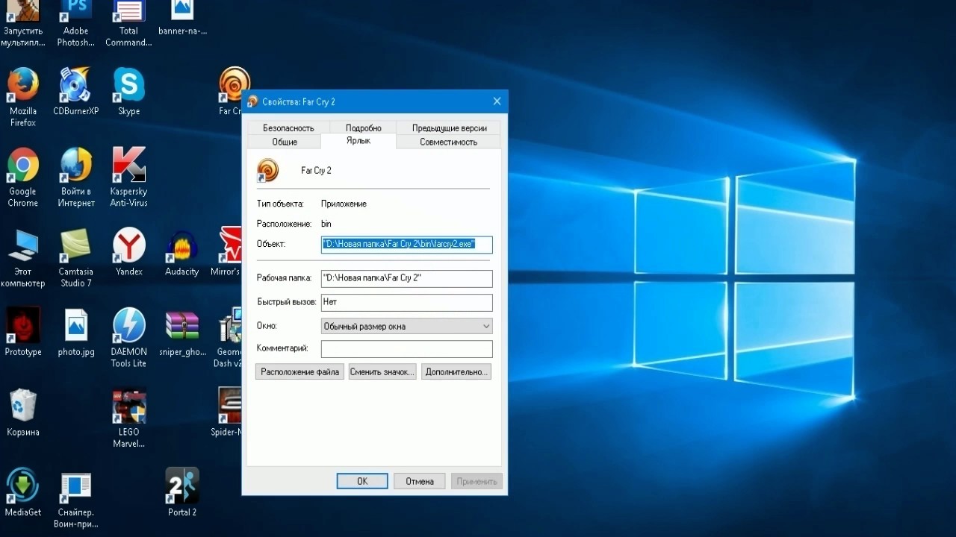The image size is (956, 537).
Task: Switch to the Предыдущие версии tab
Action: point(450,128)
